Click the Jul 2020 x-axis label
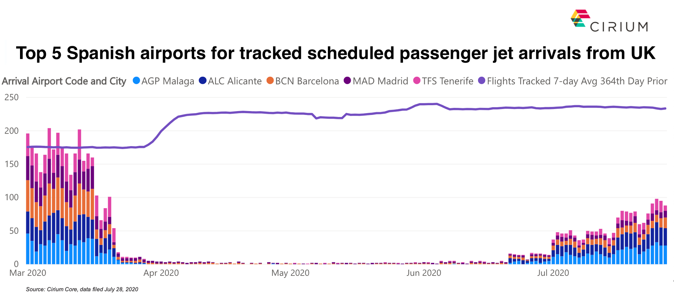 pos(553,273)
